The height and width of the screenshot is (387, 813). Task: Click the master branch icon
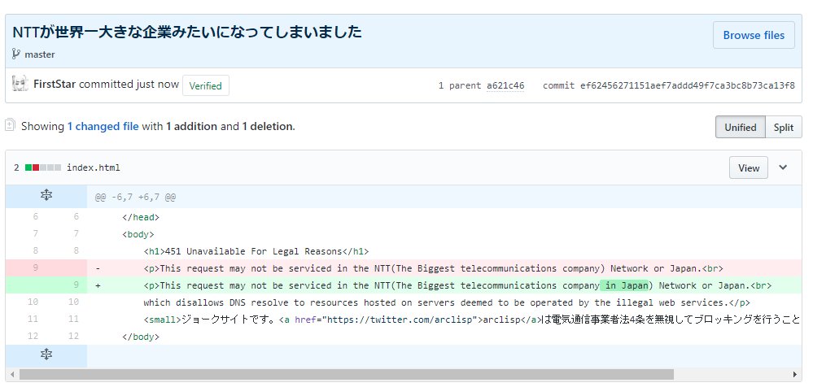pos(16,54)
